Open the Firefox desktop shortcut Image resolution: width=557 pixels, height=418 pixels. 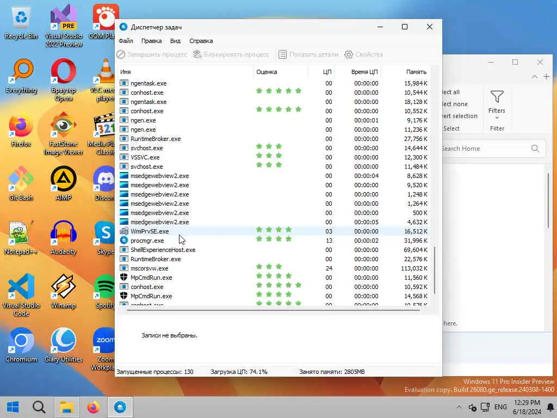coord(21,131)
